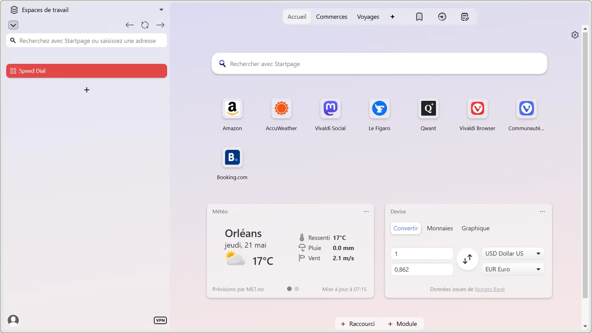Click the scrollbar down arrow
The width and height of the screenshot is (592, 333).
tap(585, 326)
